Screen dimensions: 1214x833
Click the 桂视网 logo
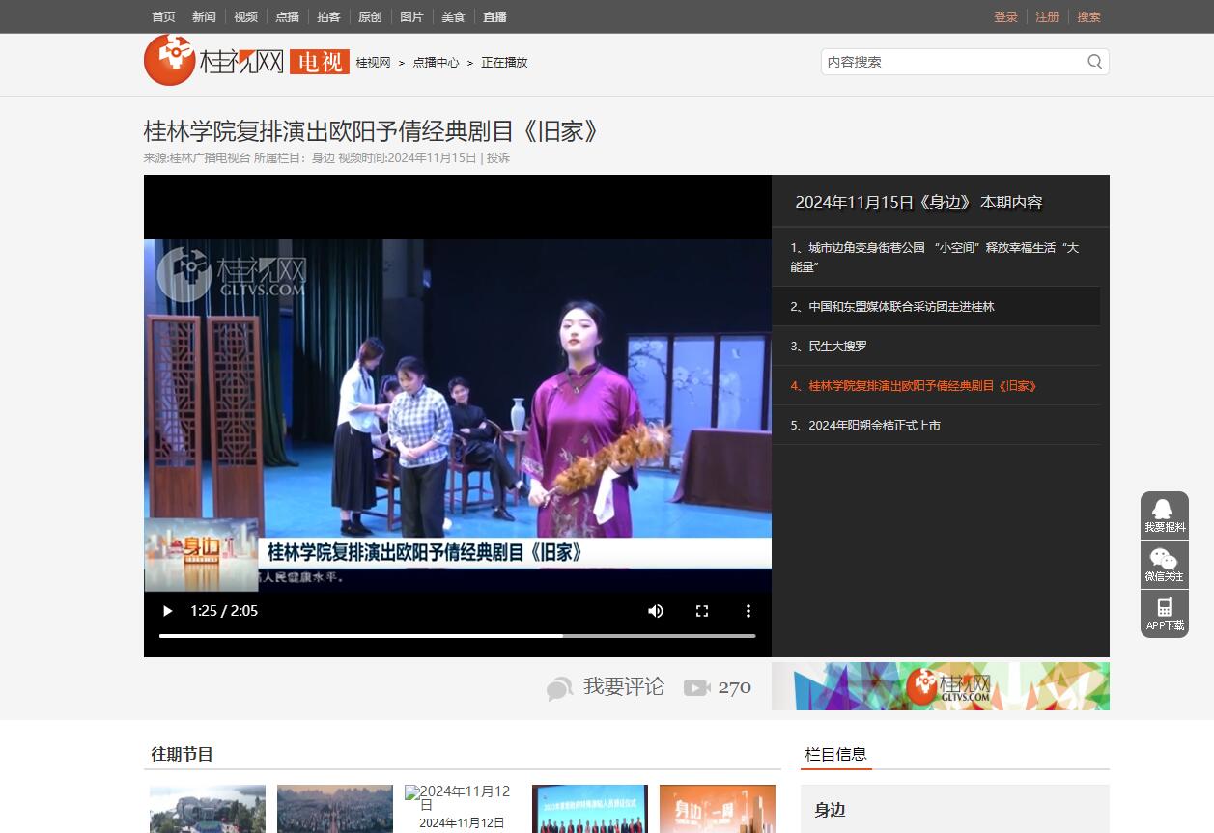click(214, 61)
